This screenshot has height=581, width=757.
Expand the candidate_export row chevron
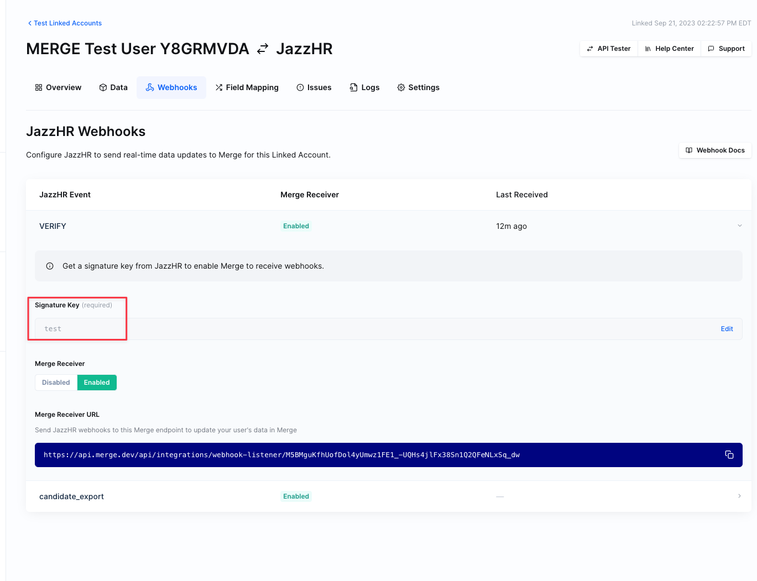pyautogui.click(x=739, y=496)
